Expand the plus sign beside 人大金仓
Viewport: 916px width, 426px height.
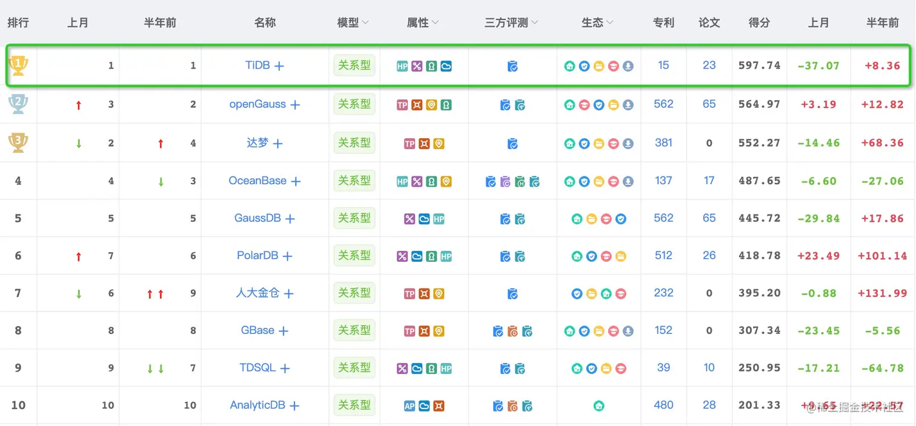289,294
